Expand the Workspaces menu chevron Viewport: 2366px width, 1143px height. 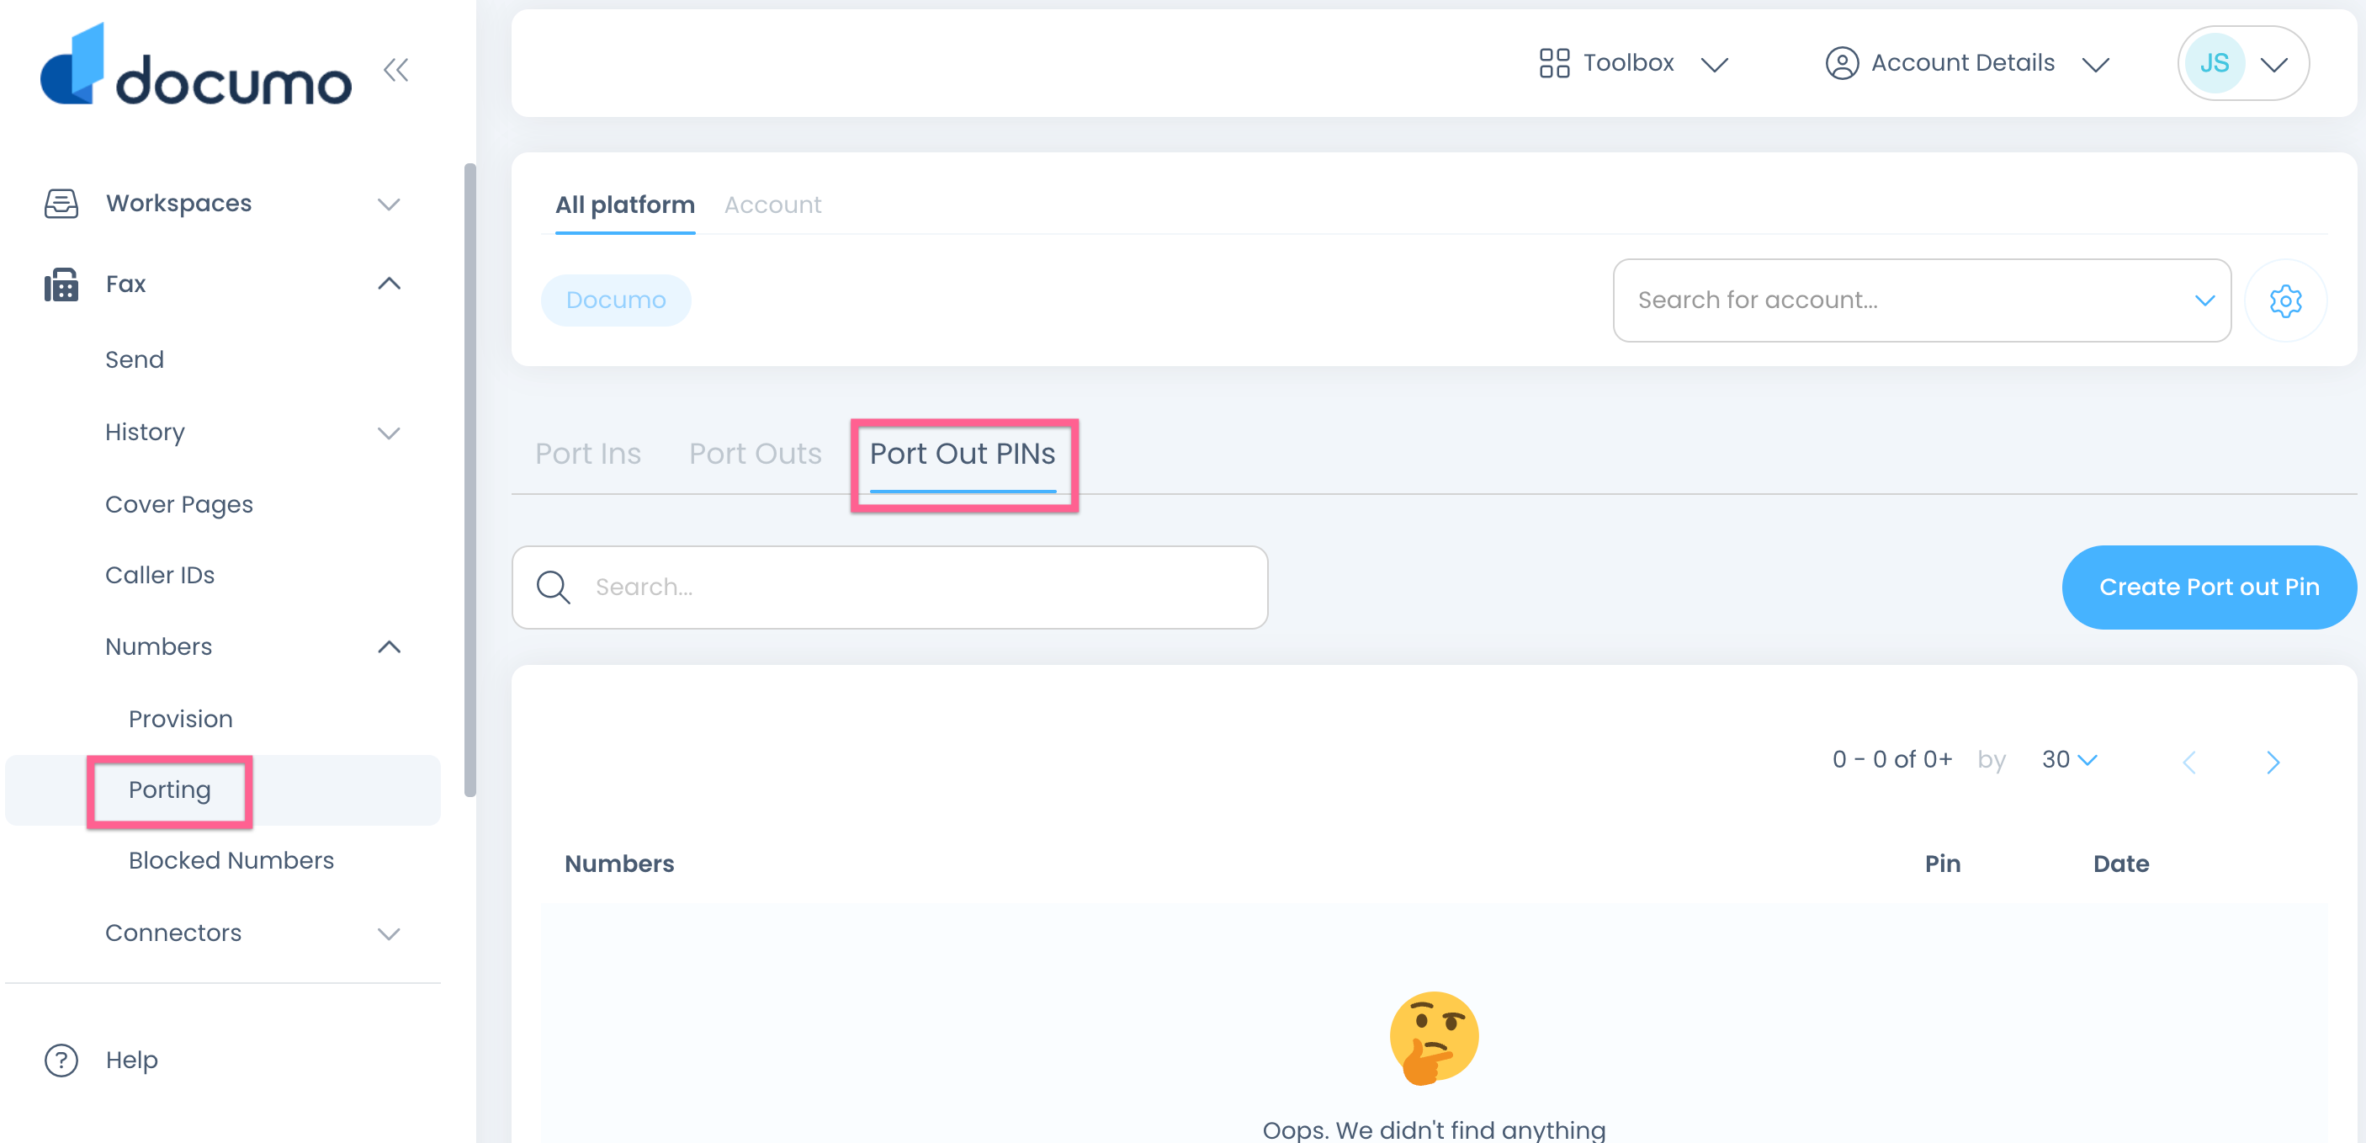click(389, 203)
